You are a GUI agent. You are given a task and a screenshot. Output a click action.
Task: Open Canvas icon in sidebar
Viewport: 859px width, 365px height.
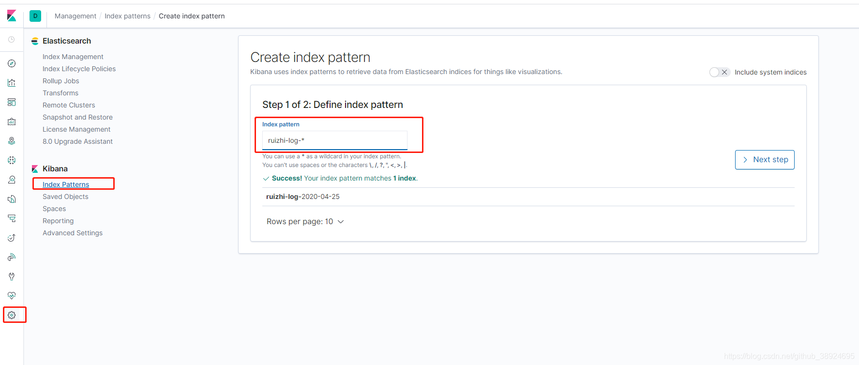(x=12, y=122)
